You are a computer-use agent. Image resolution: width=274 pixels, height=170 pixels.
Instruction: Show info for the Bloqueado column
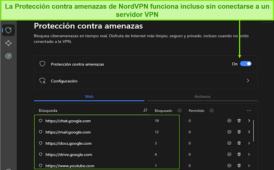[x=180, y=111]
